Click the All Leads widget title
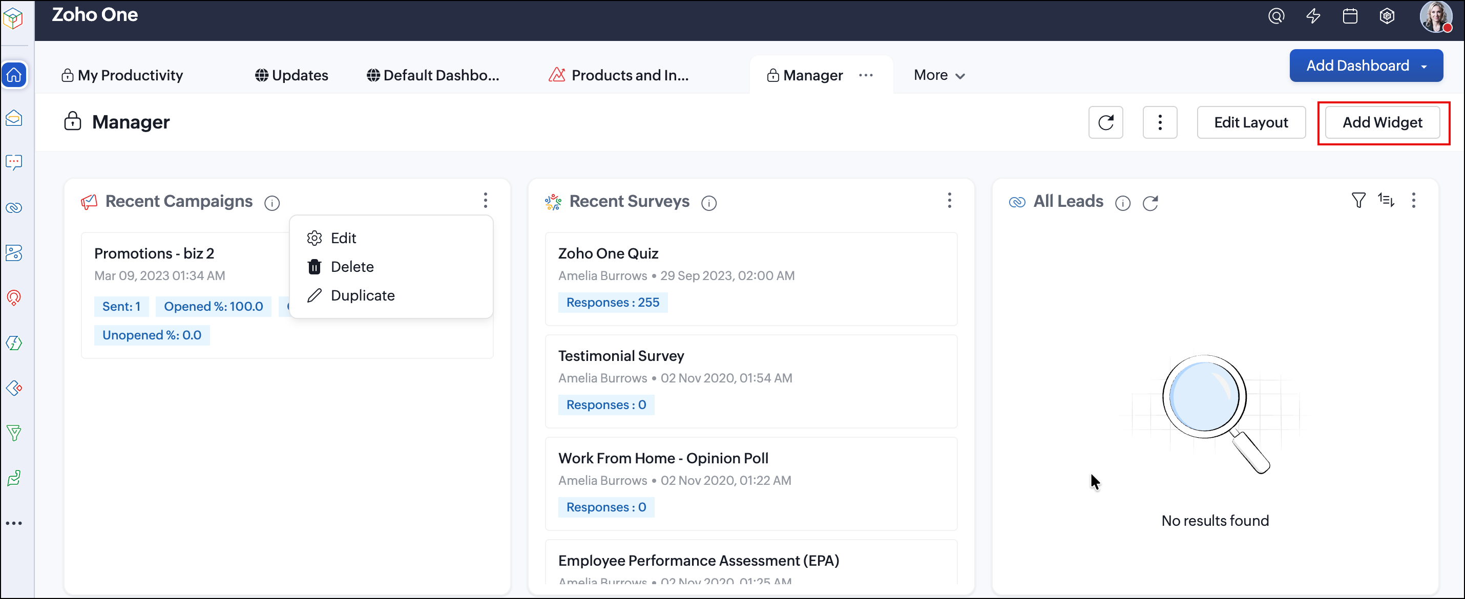This screenshot has height=599, width=1465. click(1068, 202)
